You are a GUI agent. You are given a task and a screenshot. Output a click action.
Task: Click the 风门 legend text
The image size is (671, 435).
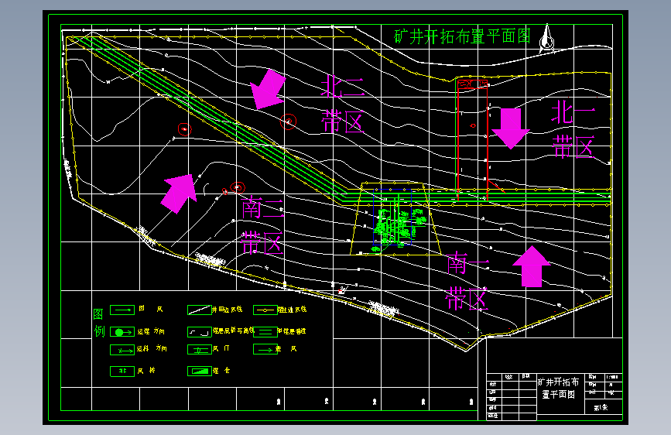221,349
